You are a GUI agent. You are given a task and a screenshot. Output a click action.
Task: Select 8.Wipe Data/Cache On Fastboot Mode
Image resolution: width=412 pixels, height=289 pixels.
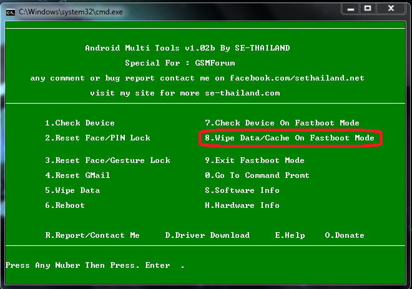(289, 138)
